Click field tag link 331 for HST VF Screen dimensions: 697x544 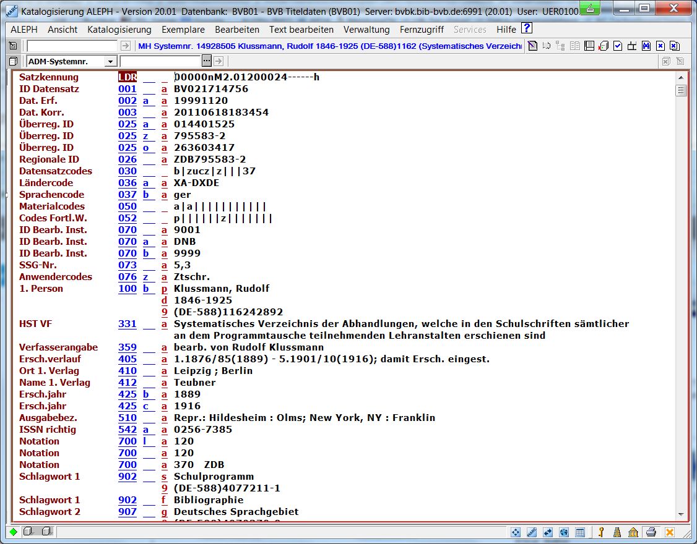[x=127, y=324]
